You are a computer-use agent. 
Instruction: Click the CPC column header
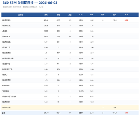[x=92, y=15]
